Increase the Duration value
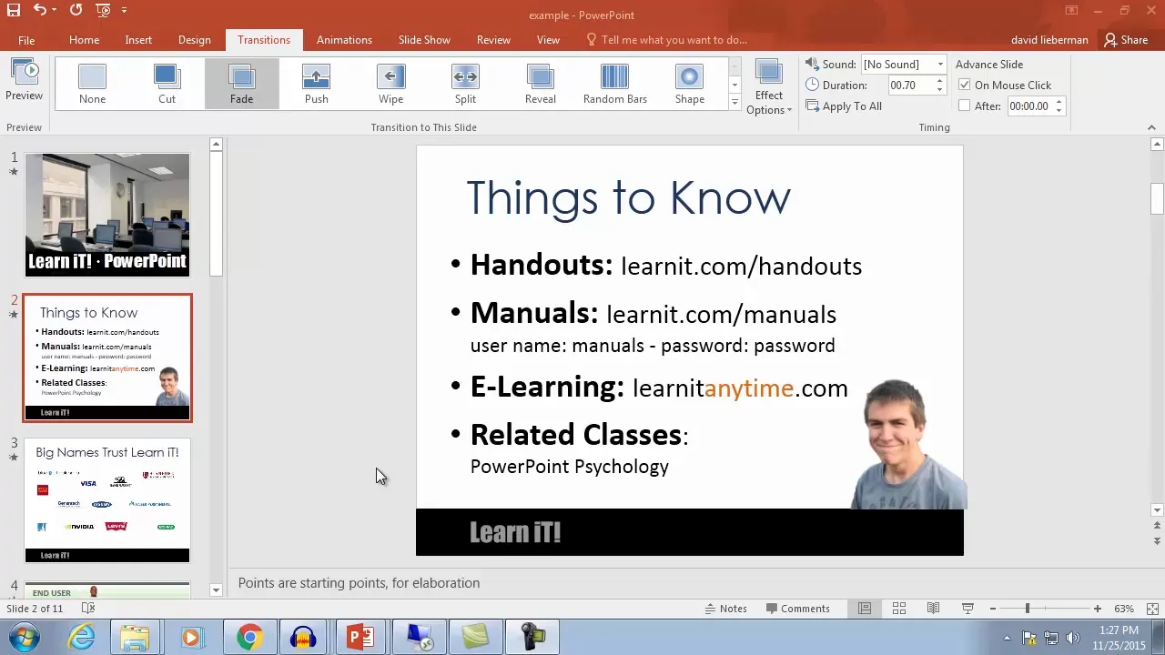The width and height of the screenshot is (1165, 655). pos(938,81)
